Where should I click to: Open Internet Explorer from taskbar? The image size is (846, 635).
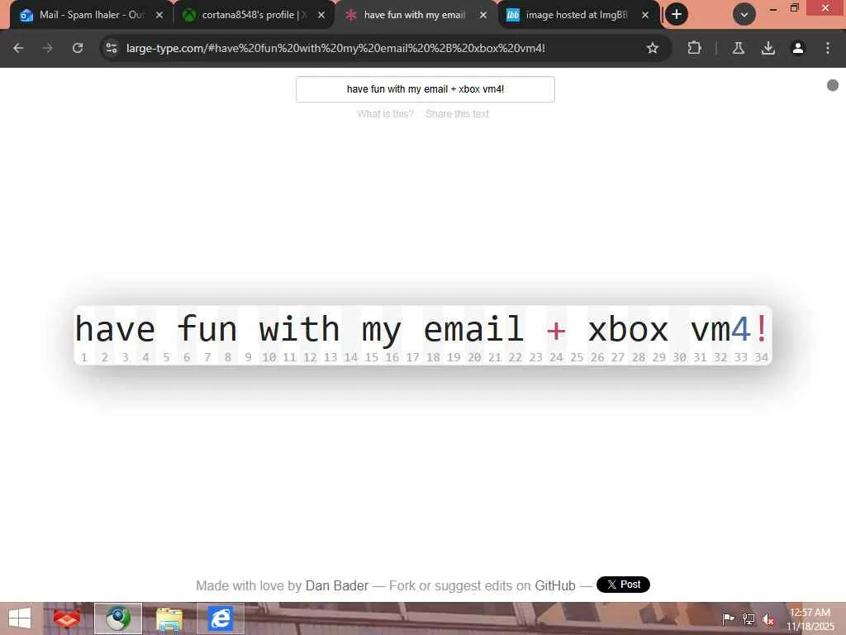point(220,618)
